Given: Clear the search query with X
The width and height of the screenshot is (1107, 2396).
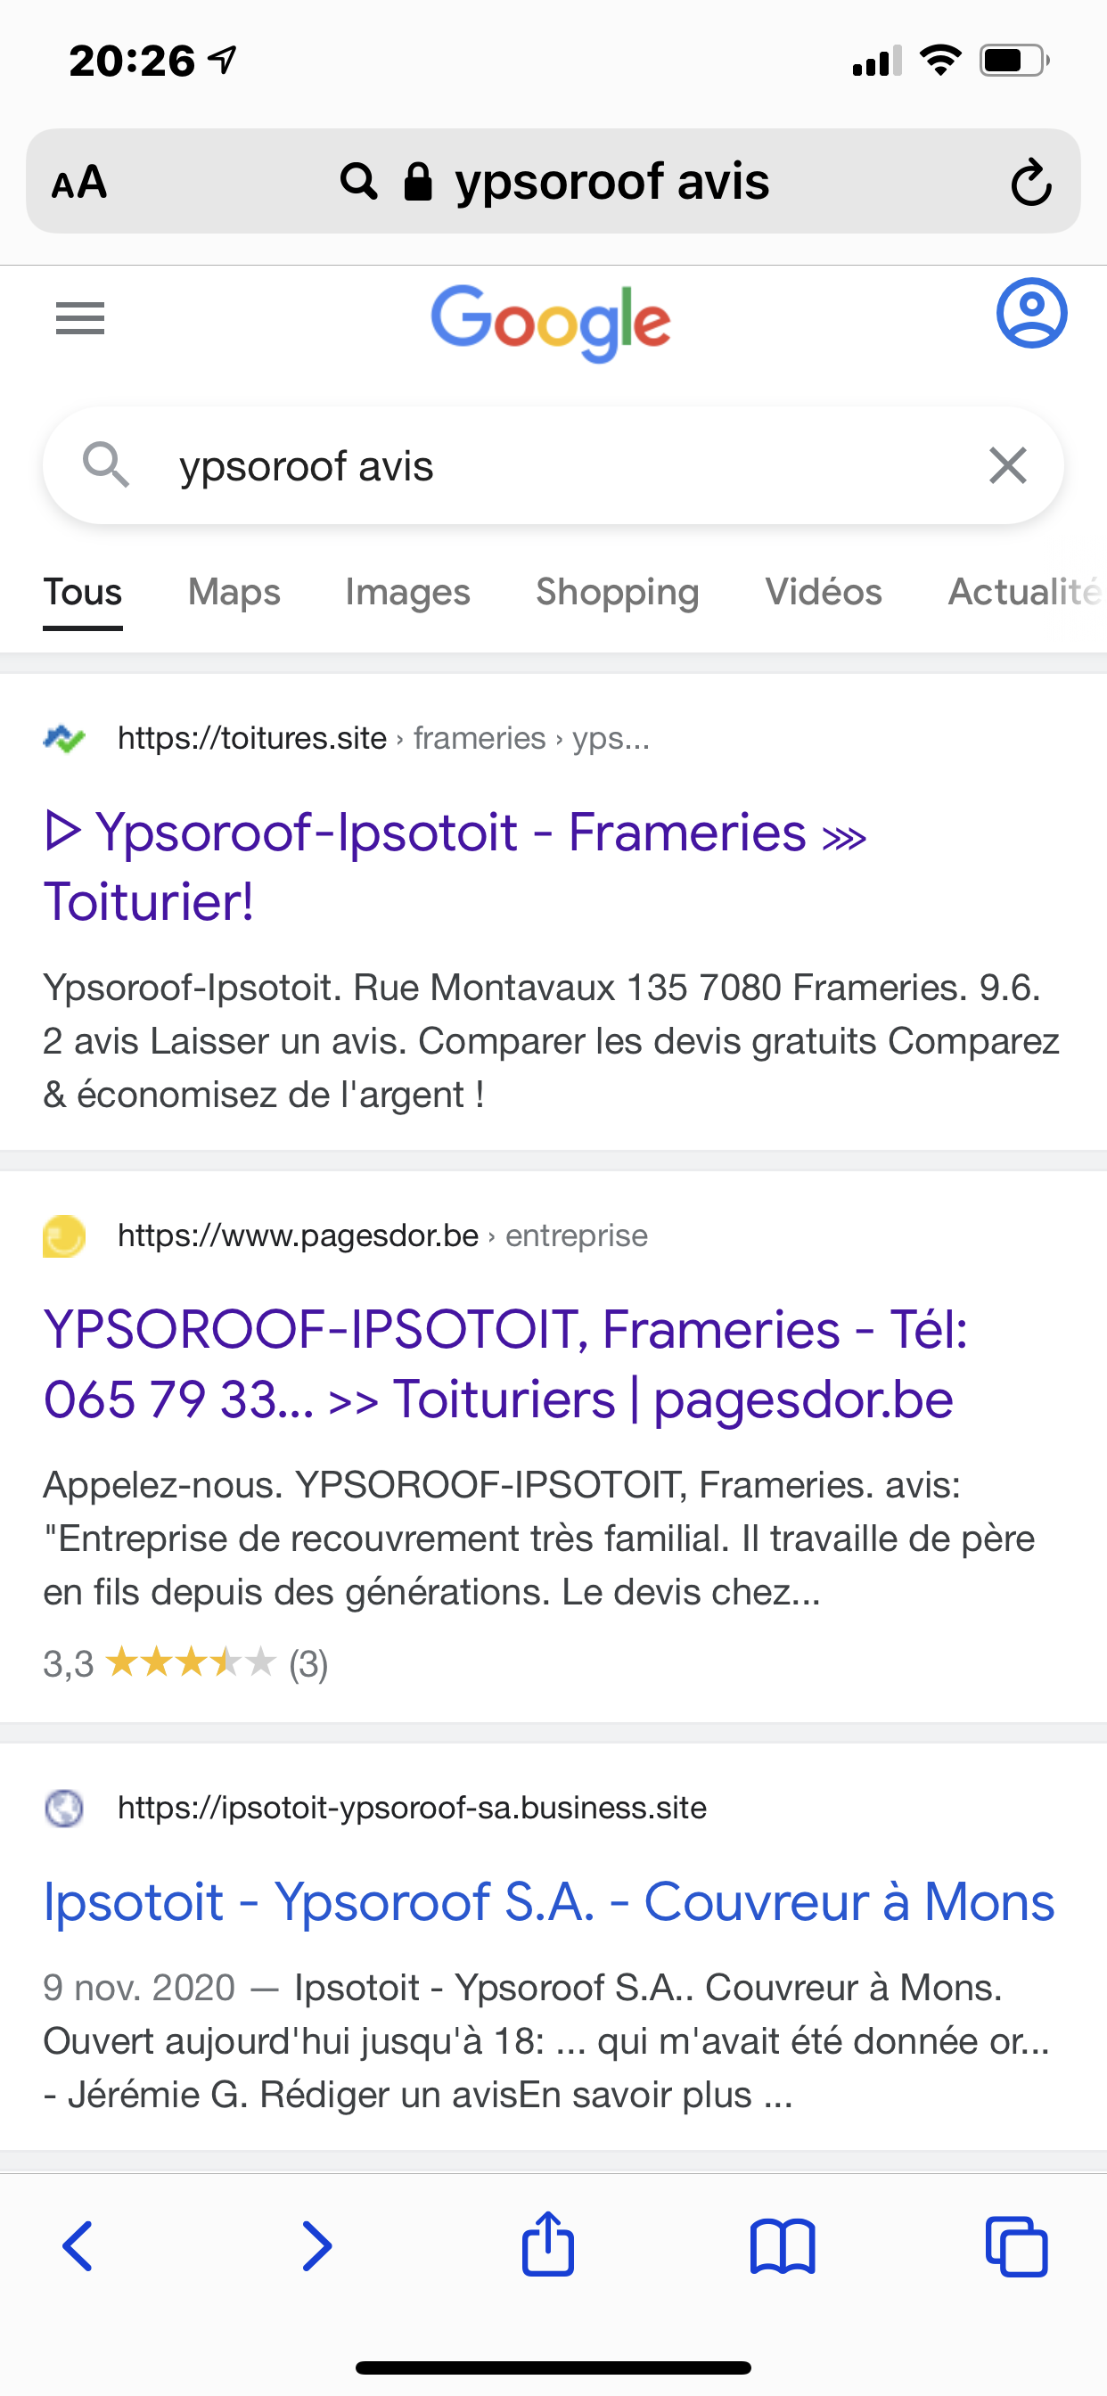Looking at the screenshot, I should pyautogui.click(x=1007, y=465).
